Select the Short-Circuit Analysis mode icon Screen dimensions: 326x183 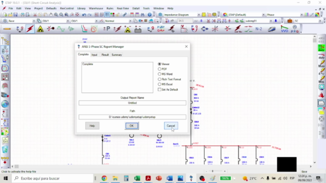tap(30, 29)
